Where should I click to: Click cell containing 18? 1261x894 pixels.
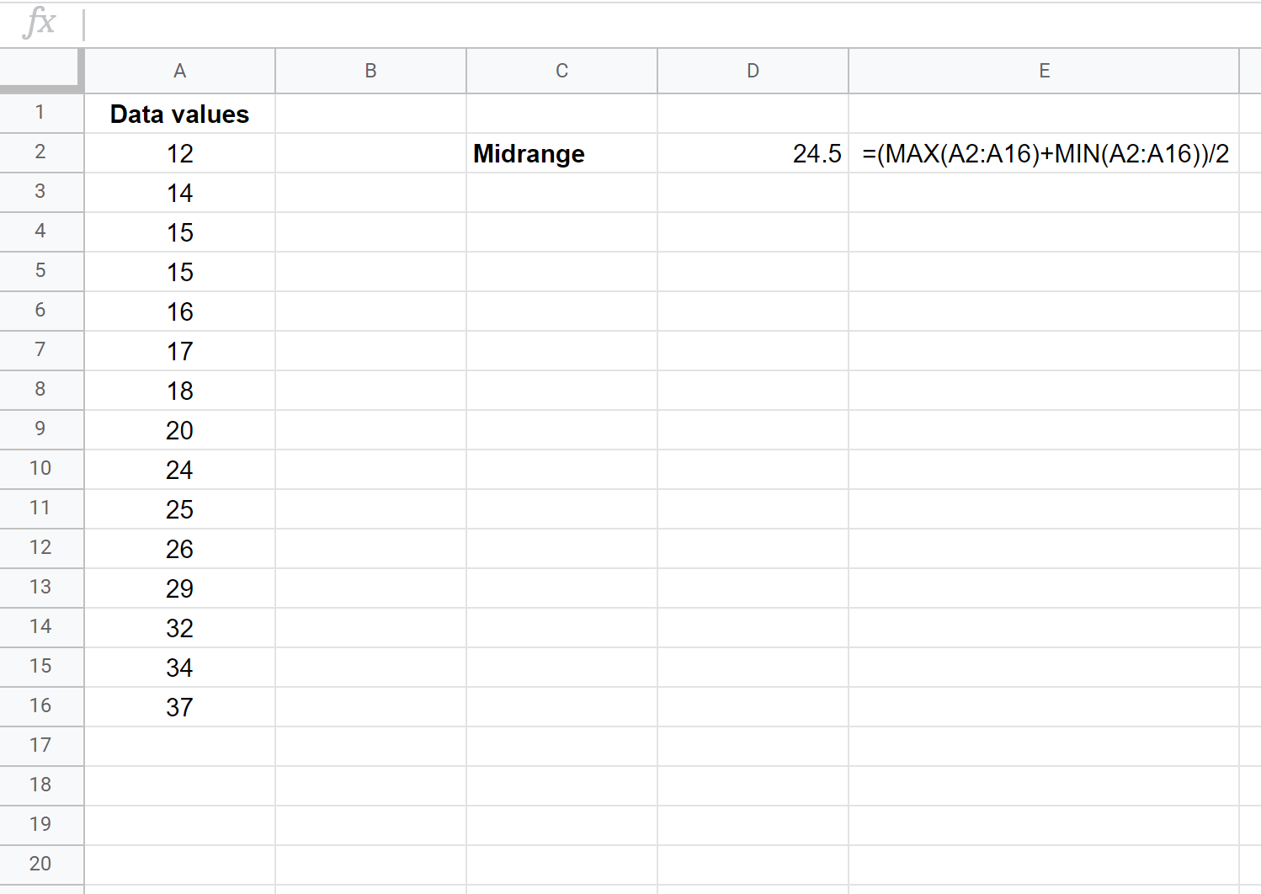(x=180, y=391)
